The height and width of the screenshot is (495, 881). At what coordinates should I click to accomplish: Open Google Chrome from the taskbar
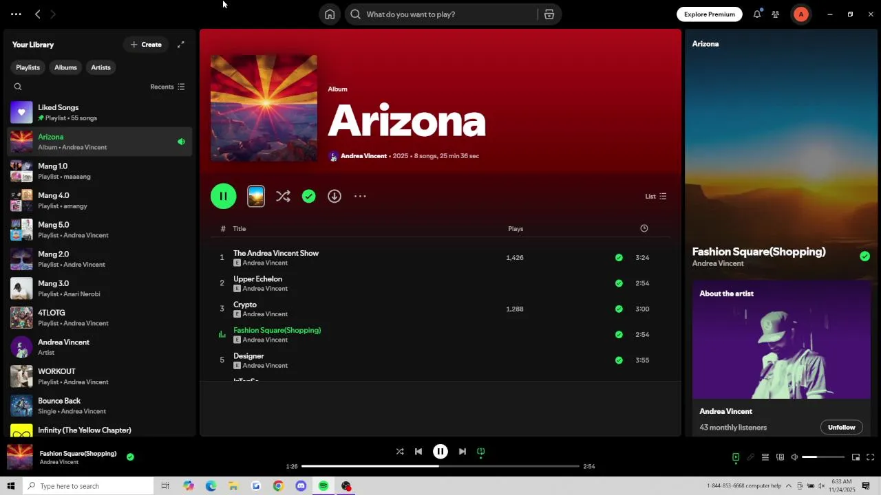[x=278, y=486]
